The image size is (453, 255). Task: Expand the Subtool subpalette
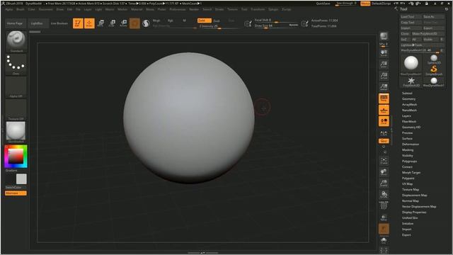pos(407,93)
